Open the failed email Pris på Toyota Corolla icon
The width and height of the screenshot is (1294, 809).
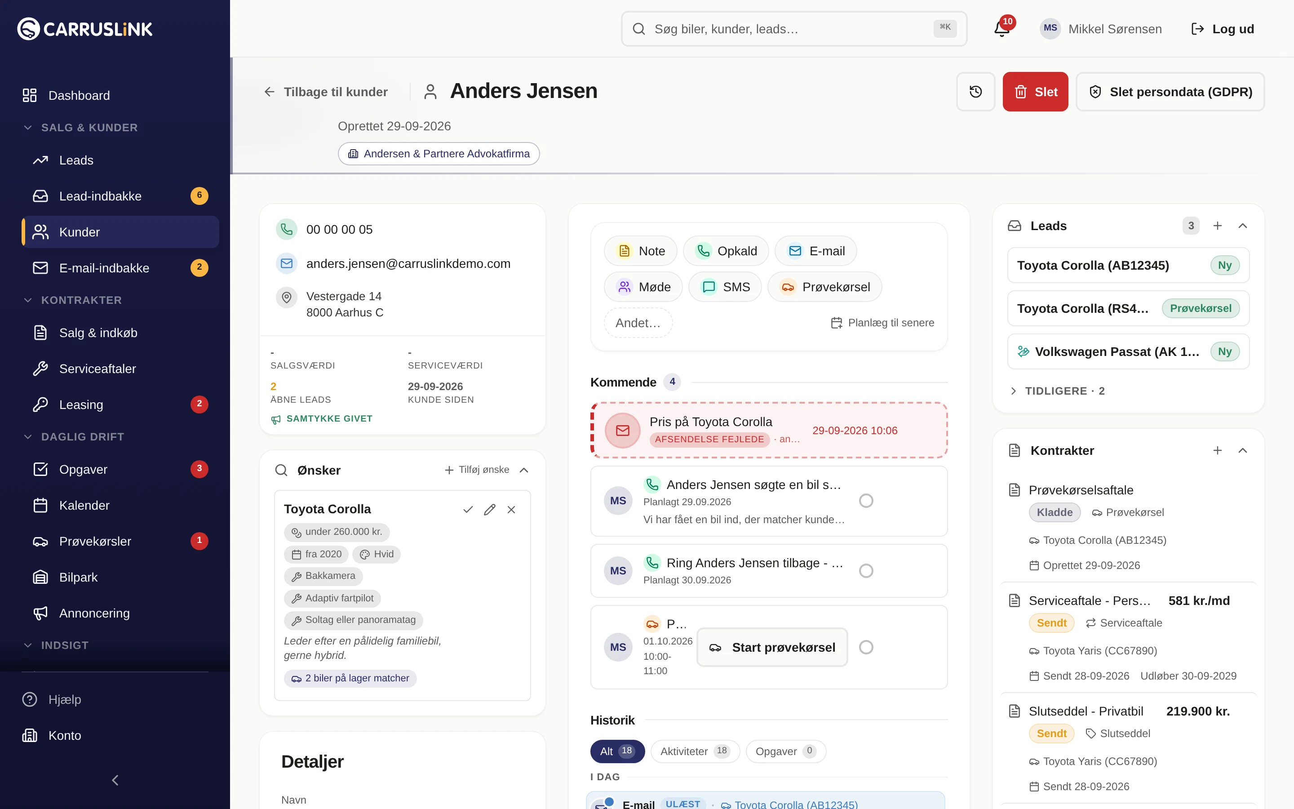click(622, 430)
